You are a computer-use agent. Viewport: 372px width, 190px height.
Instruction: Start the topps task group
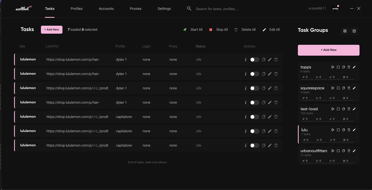pyautogui.click(x=333, y=67)
